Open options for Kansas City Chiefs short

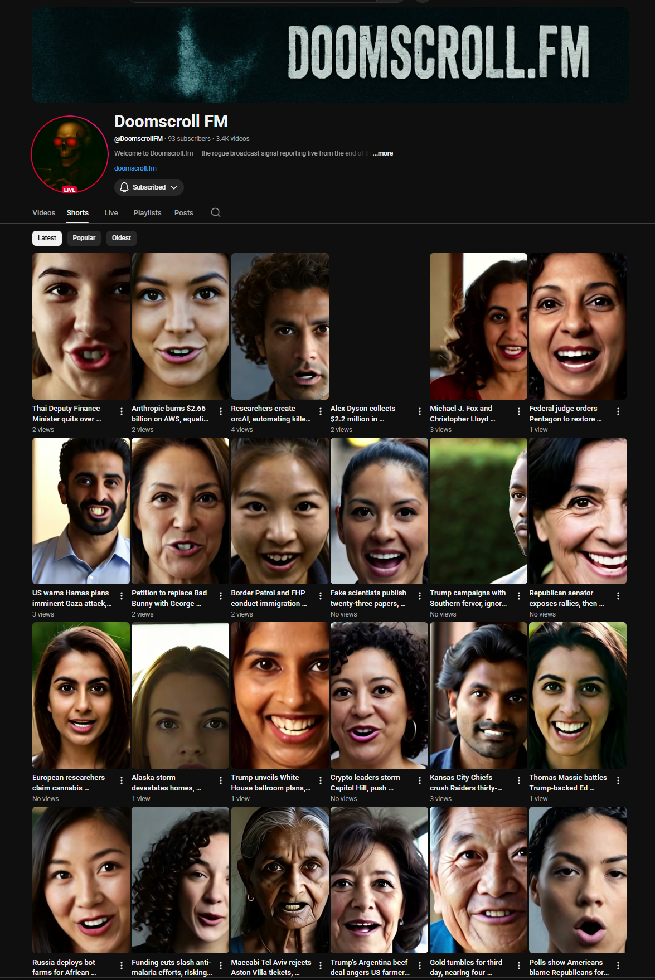pos(519,780)
